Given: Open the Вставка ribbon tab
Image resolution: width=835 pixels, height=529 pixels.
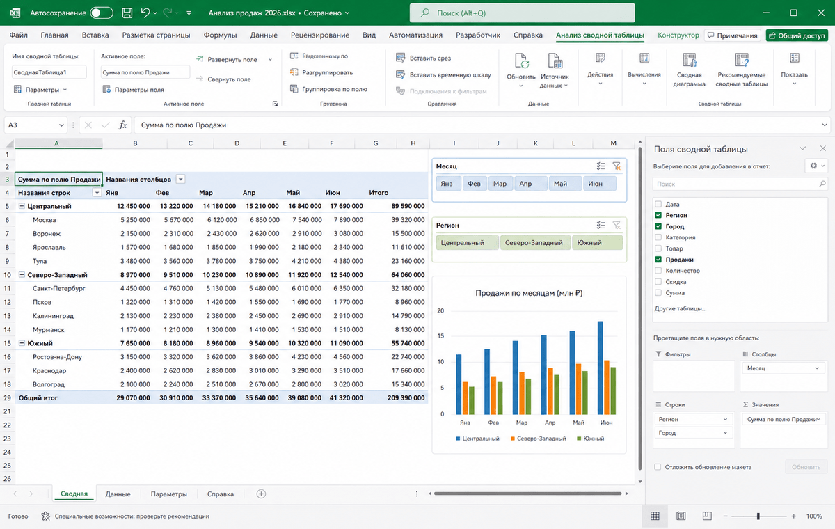Looking at the screenshot, I should click(95, 35).
